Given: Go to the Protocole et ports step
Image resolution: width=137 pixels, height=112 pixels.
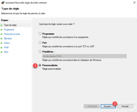Looking at the screenshot, I should tap(12, 34).
